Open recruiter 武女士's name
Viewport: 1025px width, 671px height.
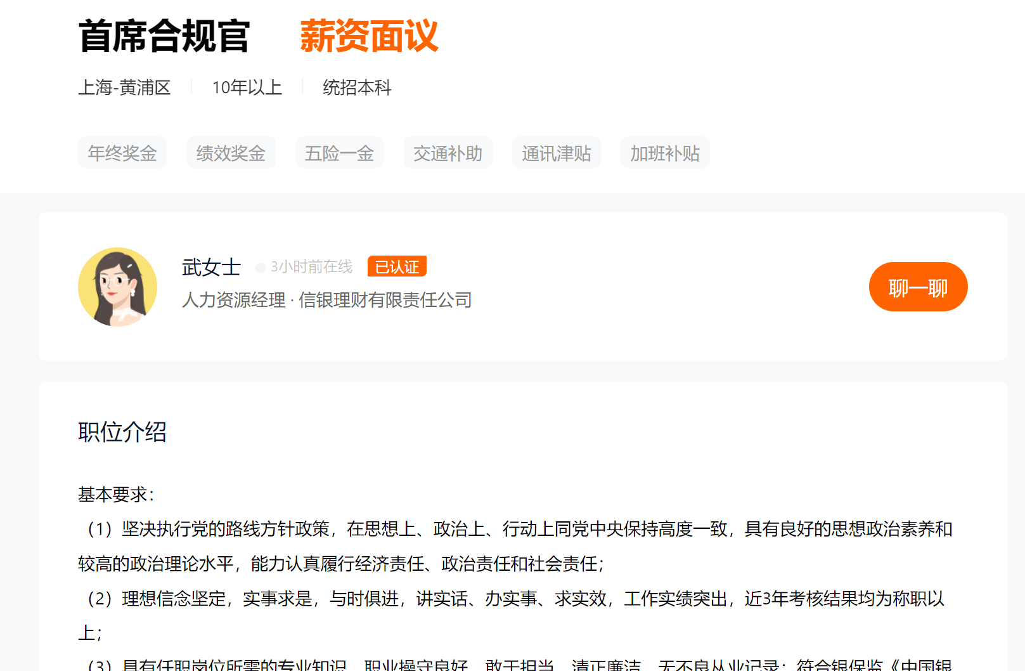(211, 267)
